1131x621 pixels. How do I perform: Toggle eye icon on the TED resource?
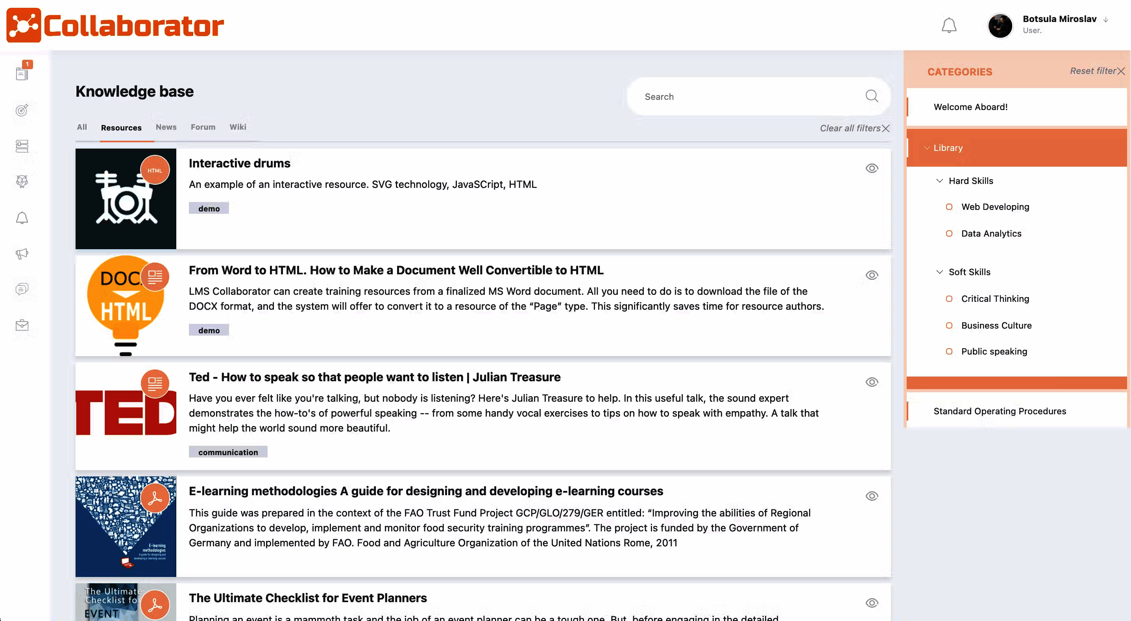872,382
